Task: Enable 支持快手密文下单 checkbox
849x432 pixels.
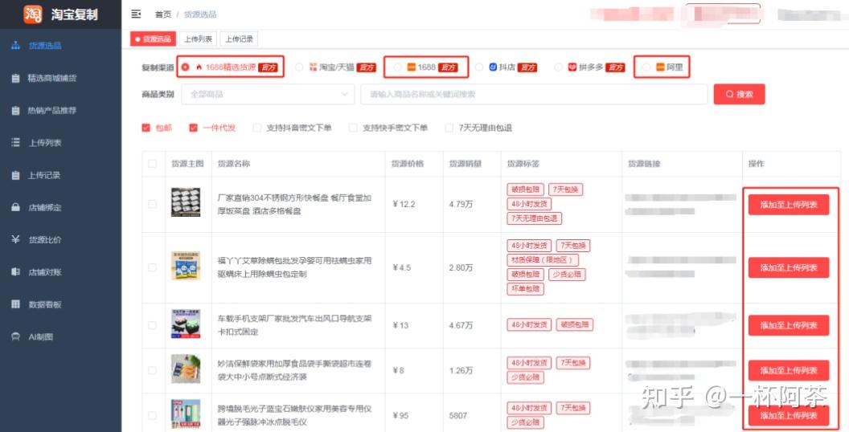Action: coord(353,128)
